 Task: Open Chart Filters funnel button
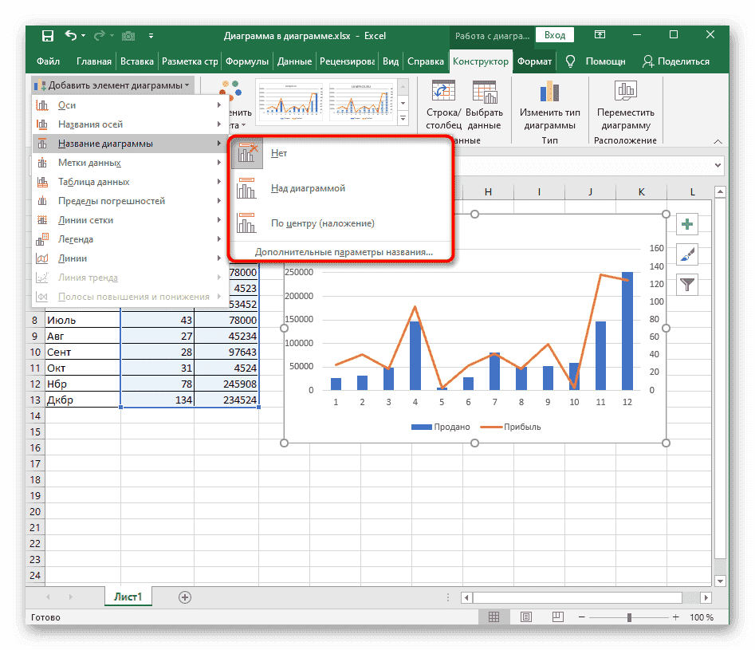click(686, 283)
